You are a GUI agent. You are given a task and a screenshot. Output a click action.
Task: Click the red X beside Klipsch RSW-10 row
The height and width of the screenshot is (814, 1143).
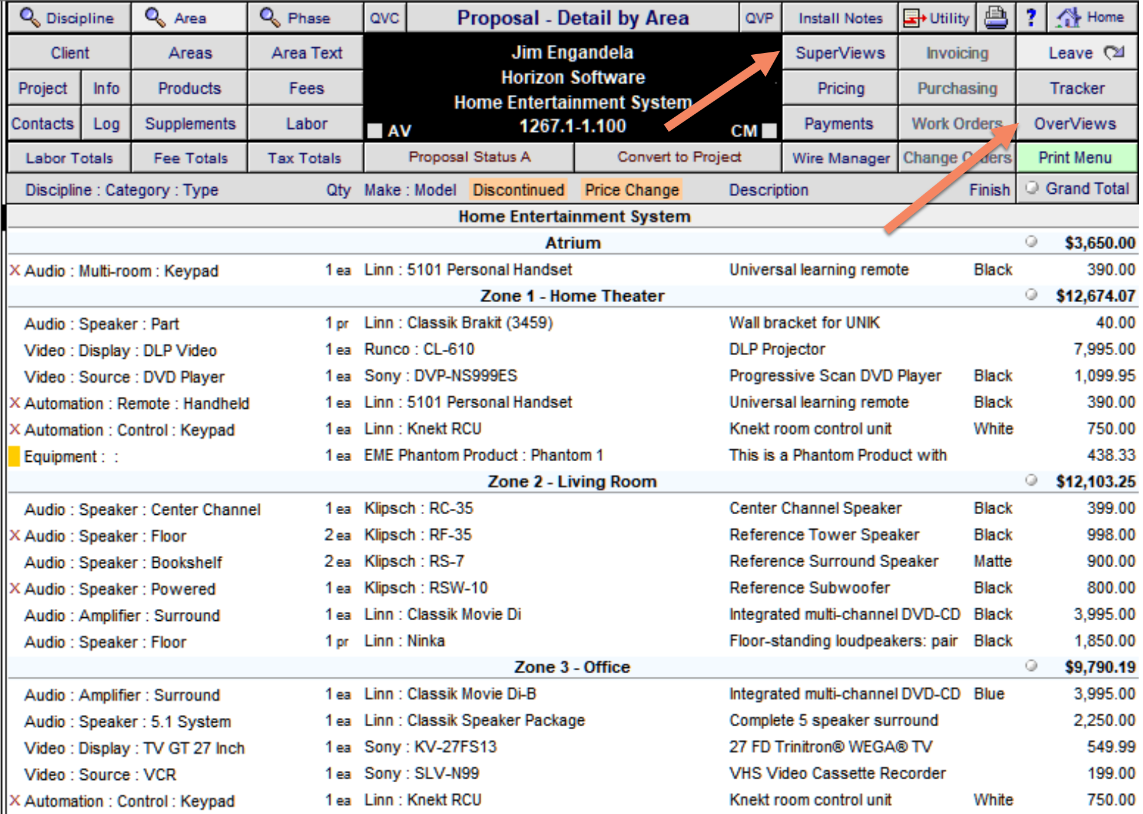pos(15,588)
